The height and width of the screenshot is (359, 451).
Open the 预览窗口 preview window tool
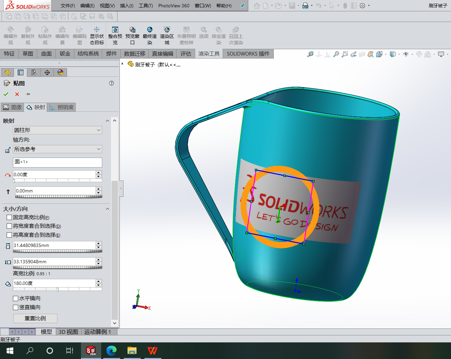pyautogui.click(x=132, y=35)
